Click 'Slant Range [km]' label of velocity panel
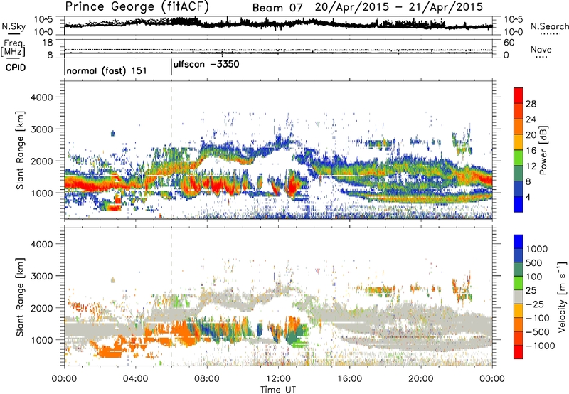This screenshot has height=394, width=569. 20,297
